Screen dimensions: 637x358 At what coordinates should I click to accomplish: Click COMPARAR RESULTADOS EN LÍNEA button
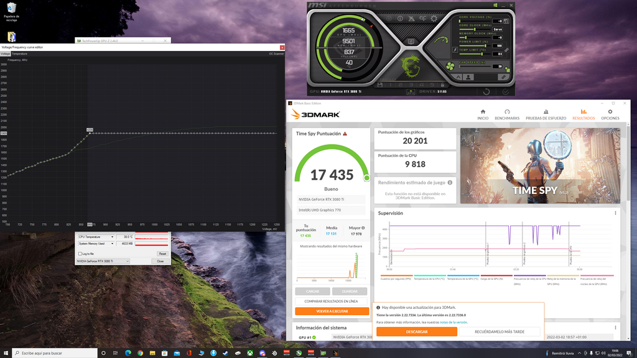[x=331, y=301]
